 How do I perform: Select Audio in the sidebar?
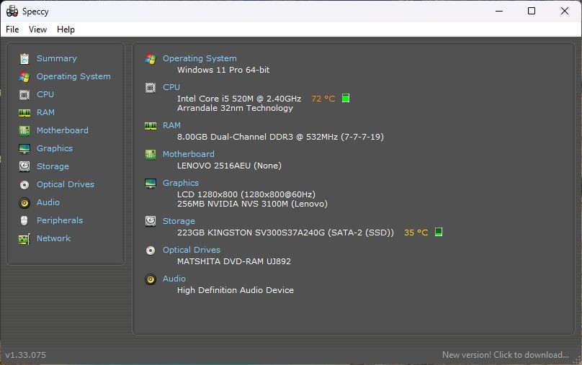[48, 202]
